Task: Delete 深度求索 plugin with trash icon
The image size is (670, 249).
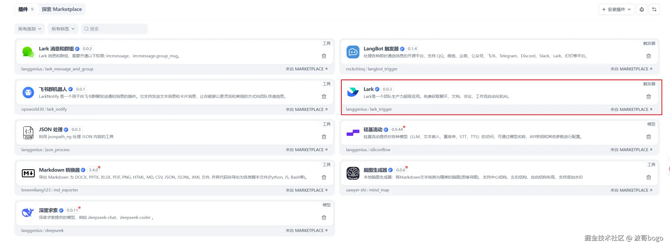Action: [x=324, y=218]
